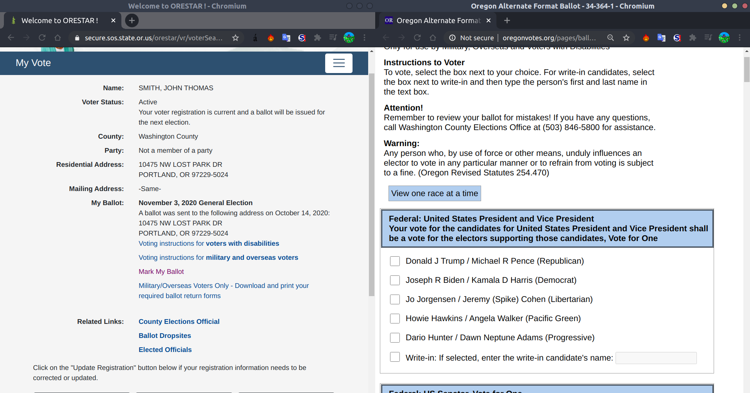Viewport: 750px width, 393px height.
Task: Open profile avatar in ballot window
Action: click(724, 38)
